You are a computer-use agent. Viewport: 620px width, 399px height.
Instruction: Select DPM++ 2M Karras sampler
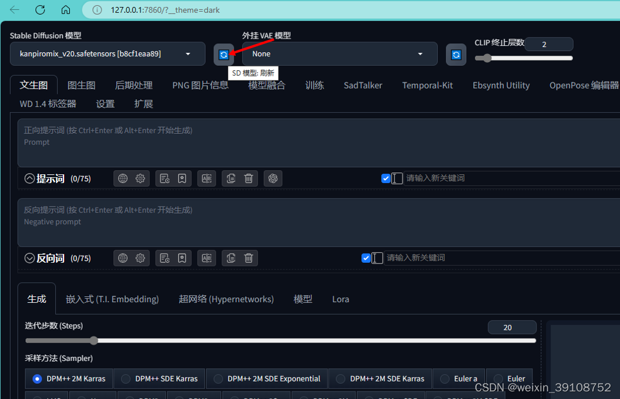[x=69, y=378]
